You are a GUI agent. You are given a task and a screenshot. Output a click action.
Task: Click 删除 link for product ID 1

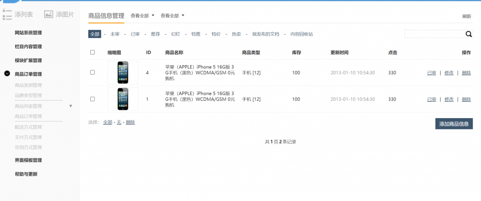point(466,99)
